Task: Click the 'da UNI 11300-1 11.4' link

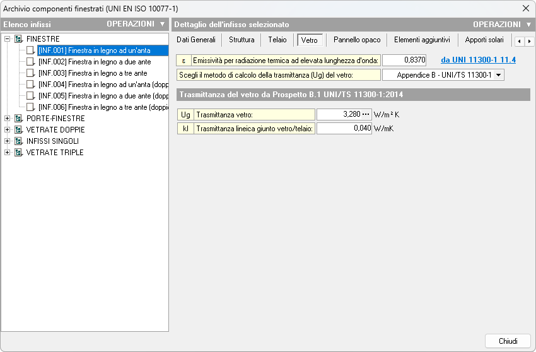Action: coord(478,60)
